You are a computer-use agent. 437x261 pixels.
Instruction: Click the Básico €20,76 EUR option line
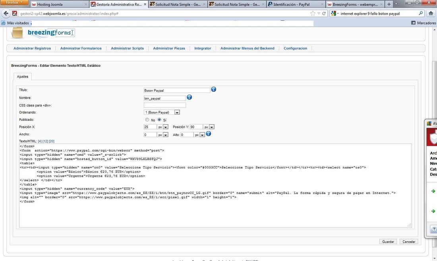tap(89, 172)
